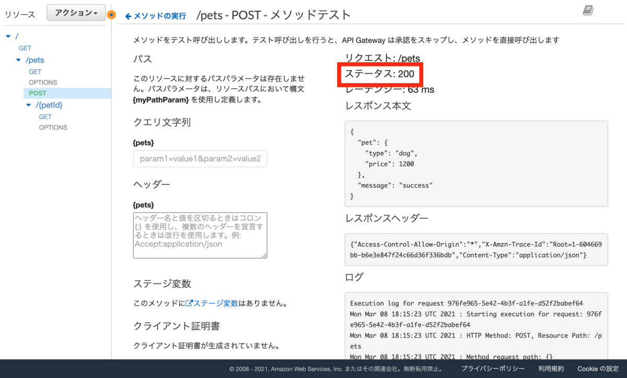Collapse the /{petId} resource node

(x=29, y=105)
